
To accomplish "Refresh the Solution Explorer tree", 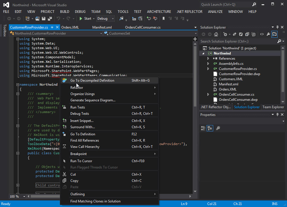I will [x=241, y=34].
